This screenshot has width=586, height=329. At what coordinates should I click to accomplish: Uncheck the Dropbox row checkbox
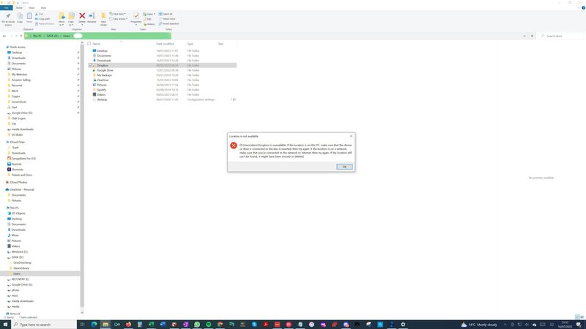(90, 65)
